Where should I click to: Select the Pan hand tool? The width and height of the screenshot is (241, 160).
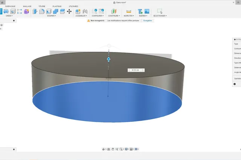113,149
